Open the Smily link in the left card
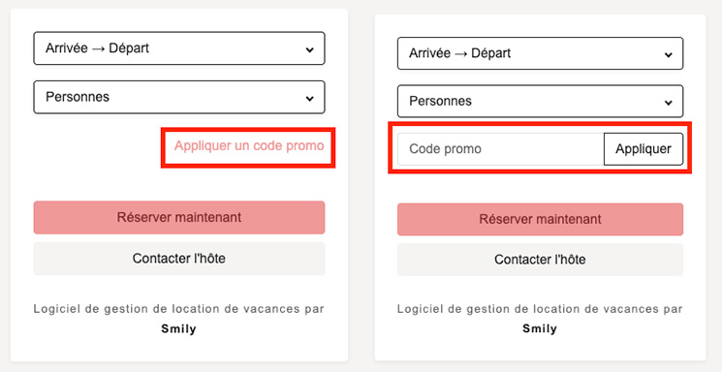 (178, 329)
